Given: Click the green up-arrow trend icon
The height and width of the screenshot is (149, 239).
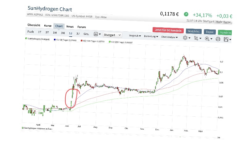Looking at the screenshot, I should (186, 14).
